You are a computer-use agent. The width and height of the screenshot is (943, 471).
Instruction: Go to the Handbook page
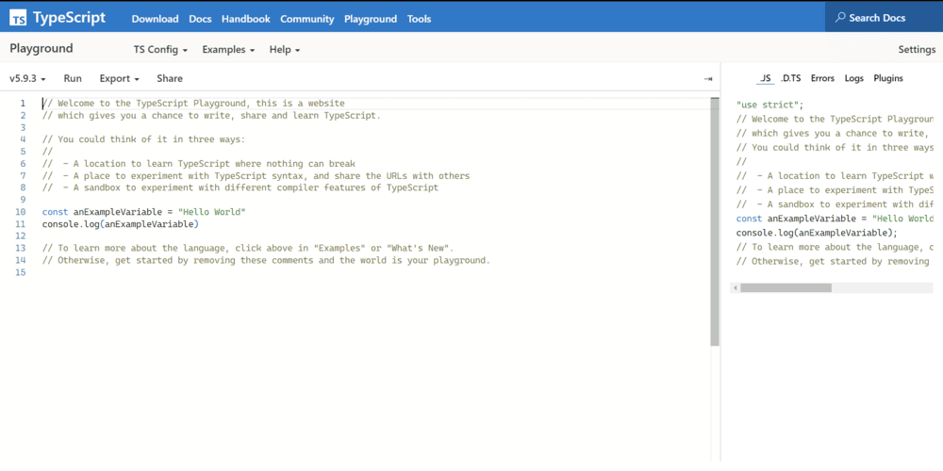point(245,19)
